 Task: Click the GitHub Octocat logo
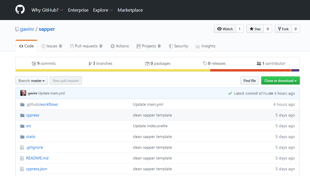[20, 10]
